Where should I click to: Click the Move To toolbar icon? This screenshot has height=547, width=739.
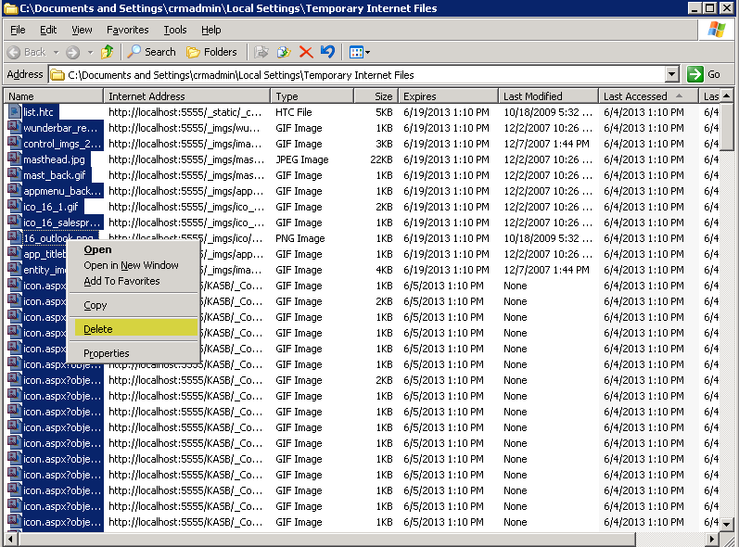click(x=261, y=52)
